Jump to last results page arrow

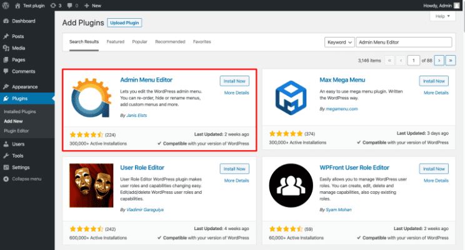(451, 61)
